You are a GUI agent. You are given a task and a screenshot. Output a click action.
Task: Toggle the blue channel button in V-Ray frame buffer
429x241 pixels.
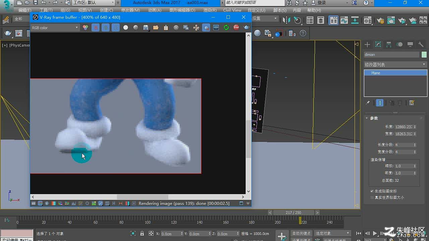[x=116, y=28]
